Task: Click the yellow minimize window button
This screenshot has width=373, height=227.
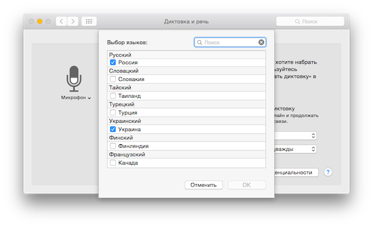Action: (x=40, y=22)
